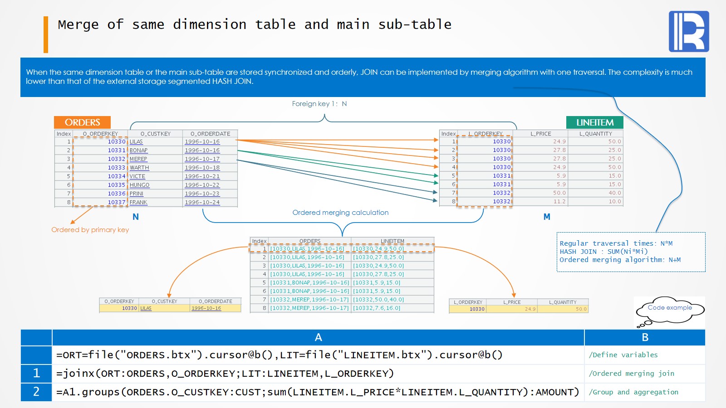
Task: Click the A1.groups formula cell
Action: click(x=318, y=392)
